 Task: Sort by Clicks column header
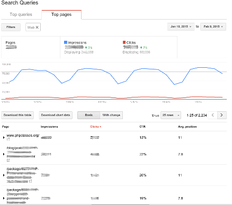(95, 127)
